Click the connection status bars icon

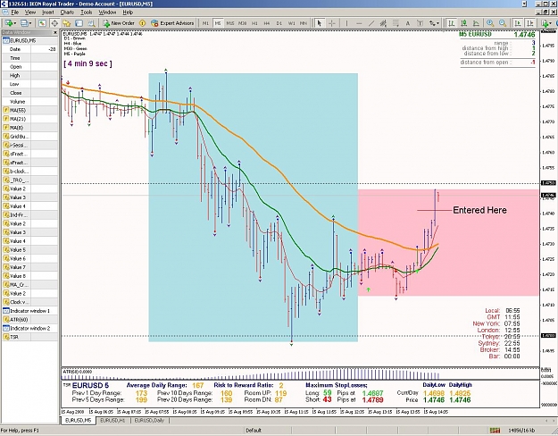[x=495, y=431]
